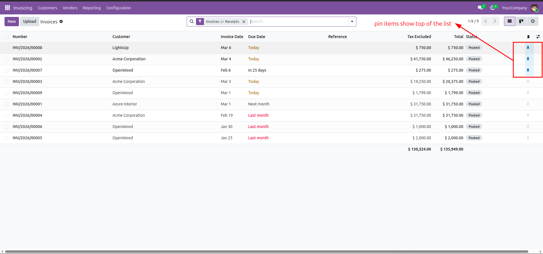Open the Reporting menu
Screen dimensions: 543x254
click(92, 8)
